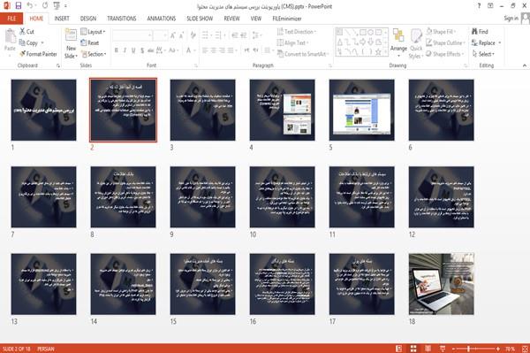Switch to Normal view in status bar
Image resolution: width=530 pixels, height=353 pixels.
pos(399,349)
